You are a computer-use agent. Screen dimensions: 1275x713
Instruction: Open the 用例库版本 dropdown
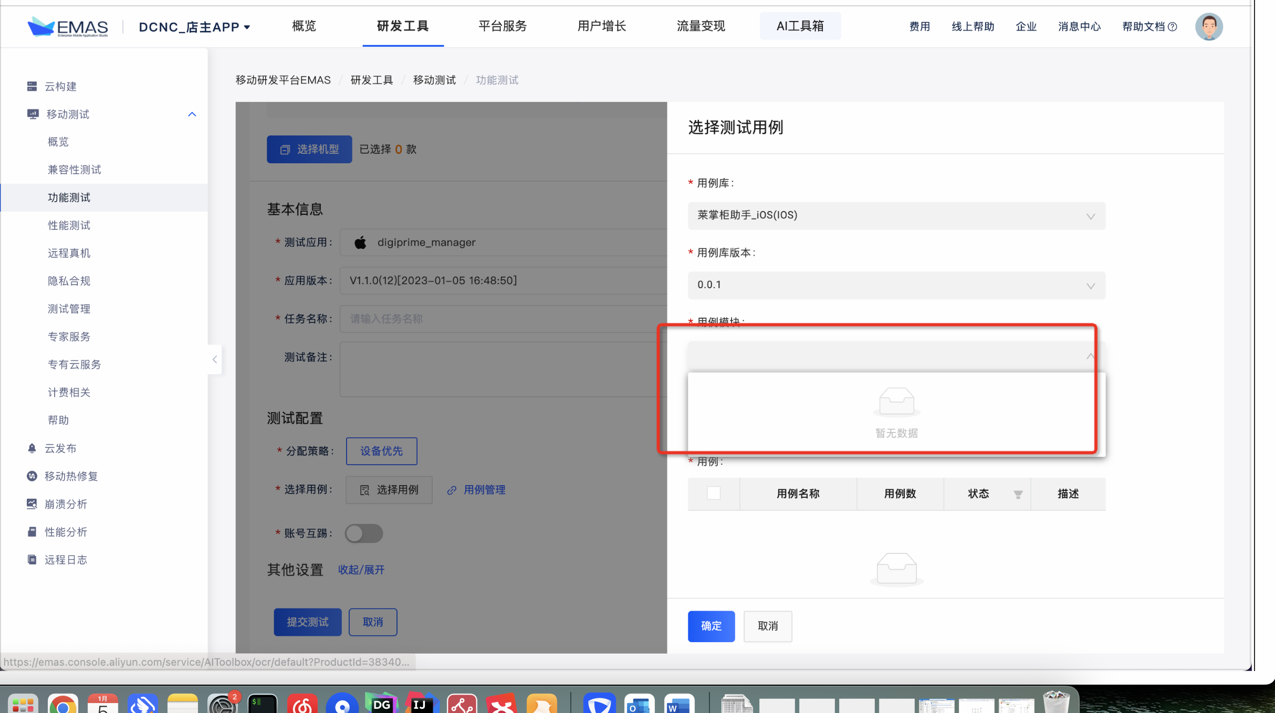coord(896,285)
